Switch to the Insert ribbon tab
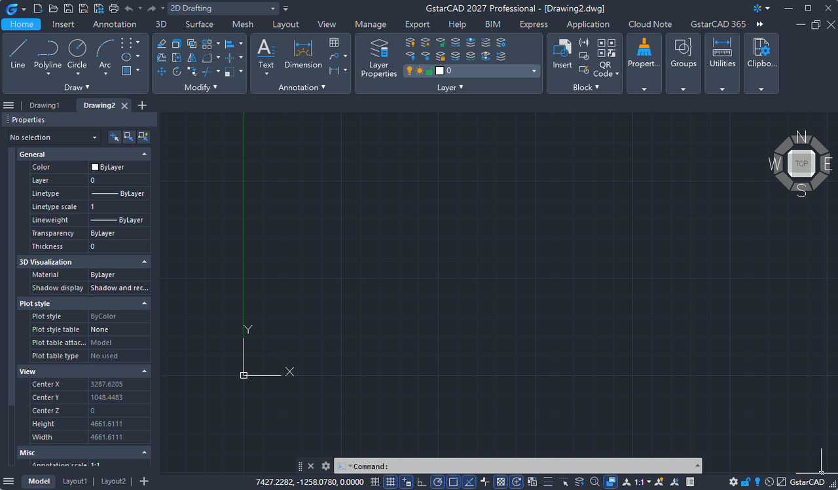The width and height of the screenshot is (838, 490). pyautogui.click(x=64, y=24)
